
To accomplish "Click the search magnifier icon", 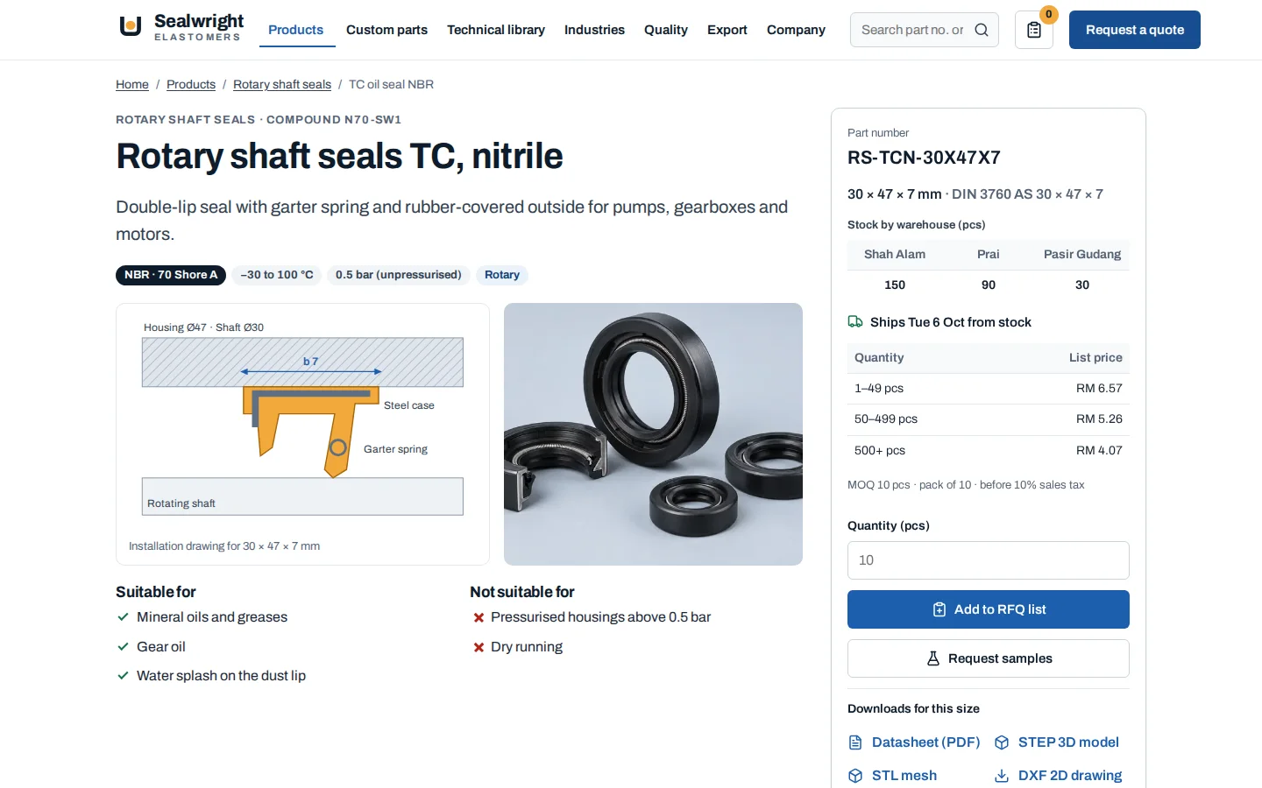I will [982, 30].
